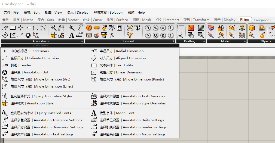Select Annotation Units Settings entry
This screenshot has width=275, height=143.
coord(127,120)
